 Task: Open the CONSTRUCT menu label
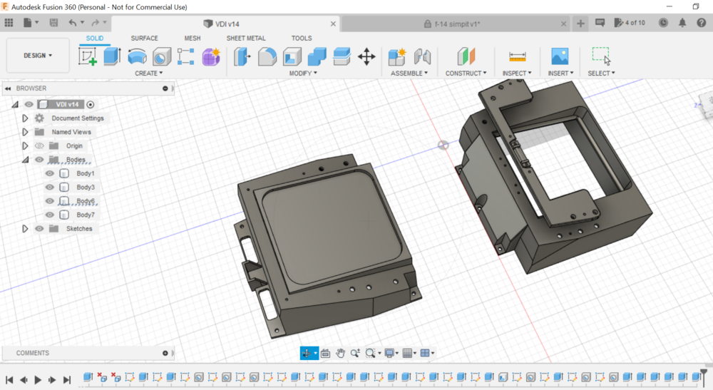pyautogui.click(x=466, y=73)
